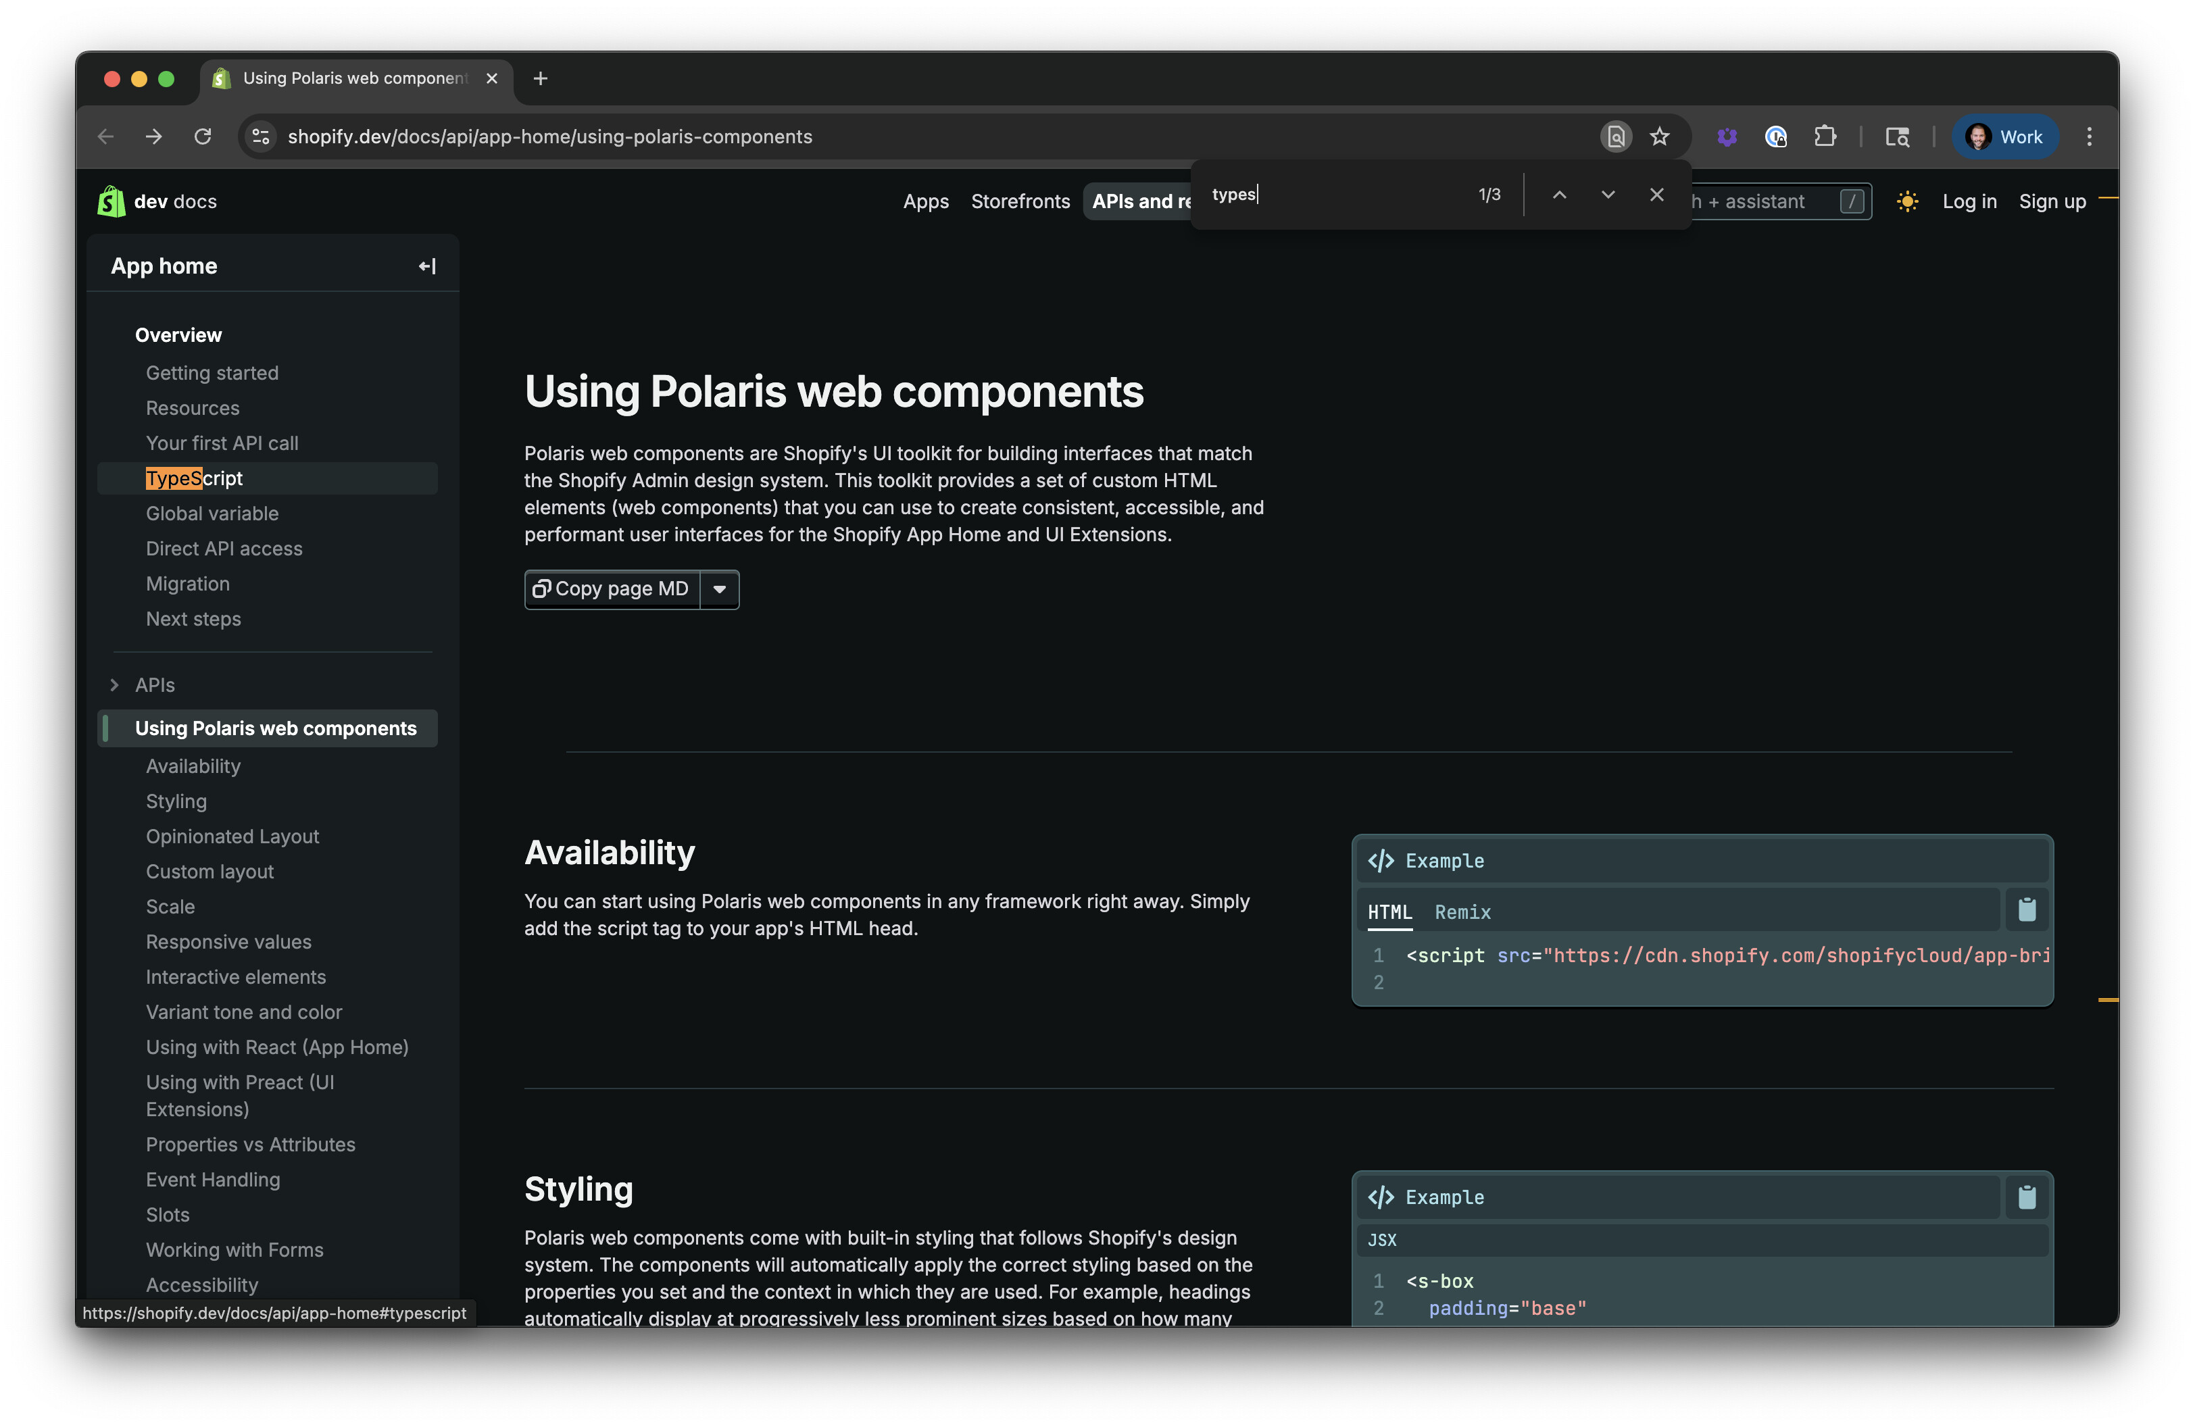Open the Extensions puzzle icon
Screen dimensions: 2195x1427
pos(1824,136)
